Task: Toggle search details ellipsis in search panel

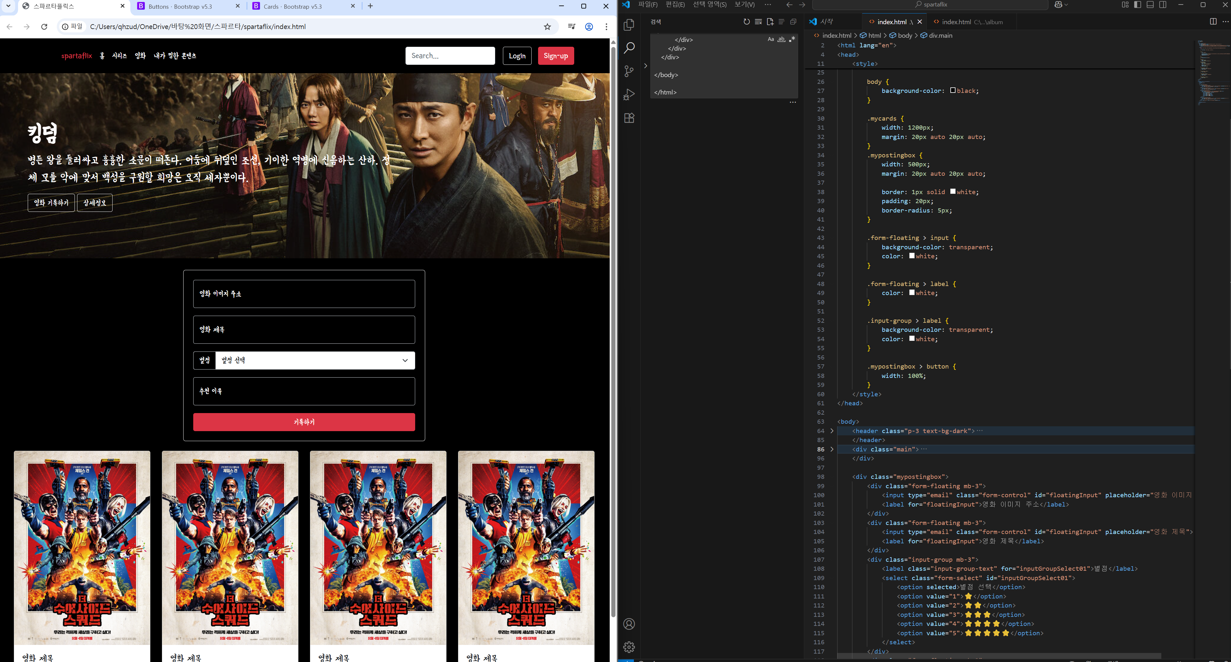Action: tap(793, 102)
